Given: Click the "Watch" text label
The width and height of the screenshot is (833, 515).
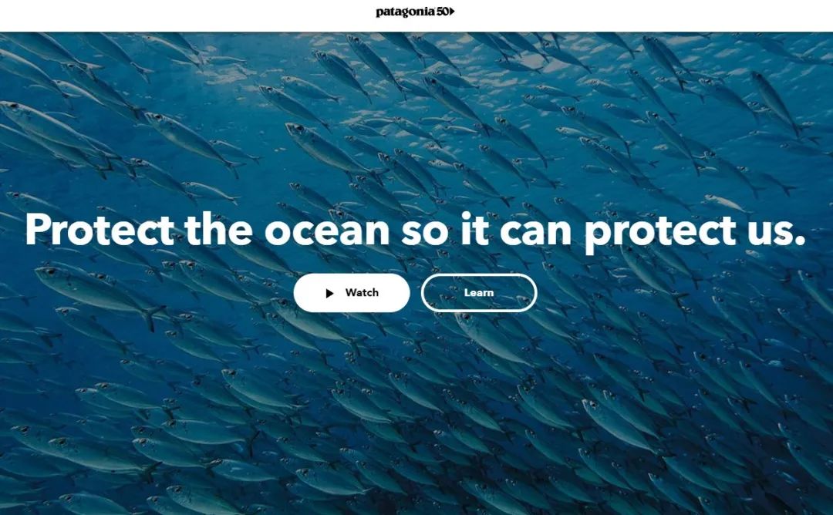Looking at the screenshot, I should (x=362, y=292).
